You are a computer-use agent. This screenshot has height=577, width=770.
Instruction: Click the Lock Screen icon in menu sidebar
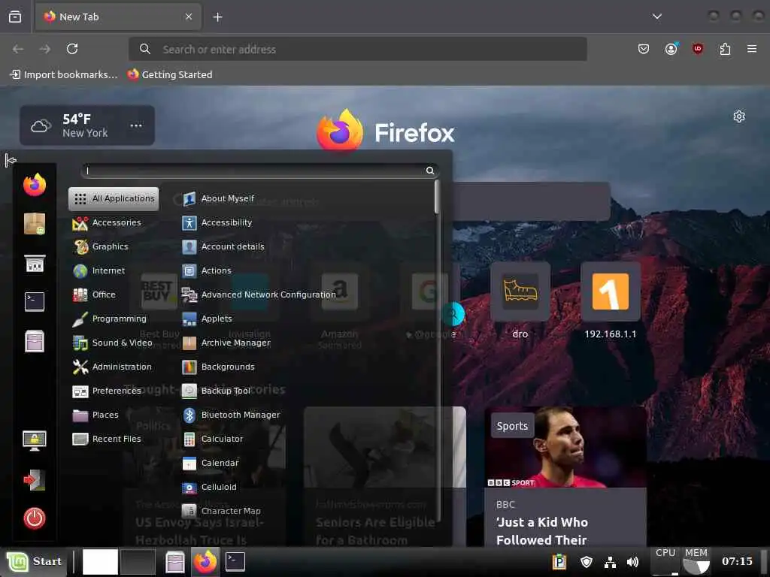point(35,440)
